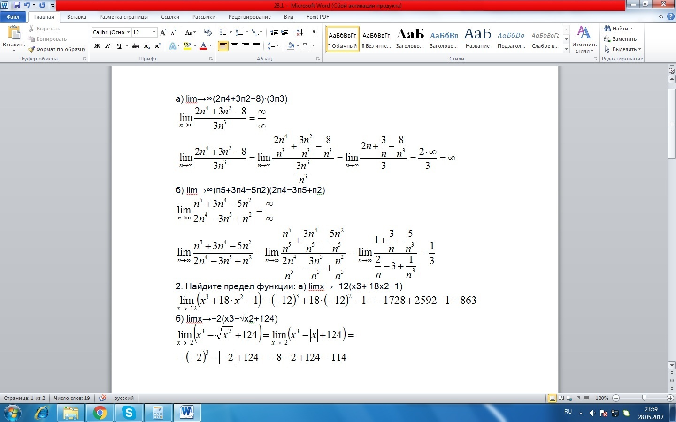The image size is (676, 422).
Task: Undo the last action in Quick Access
Action: [x=27, y=5]
